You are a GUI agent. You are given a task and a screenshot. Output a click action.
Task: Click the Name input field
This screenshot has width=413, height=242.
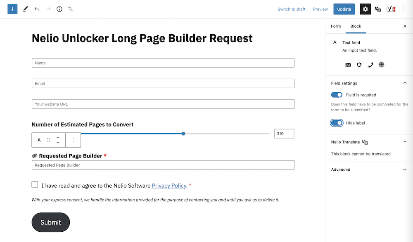[163, 63]
